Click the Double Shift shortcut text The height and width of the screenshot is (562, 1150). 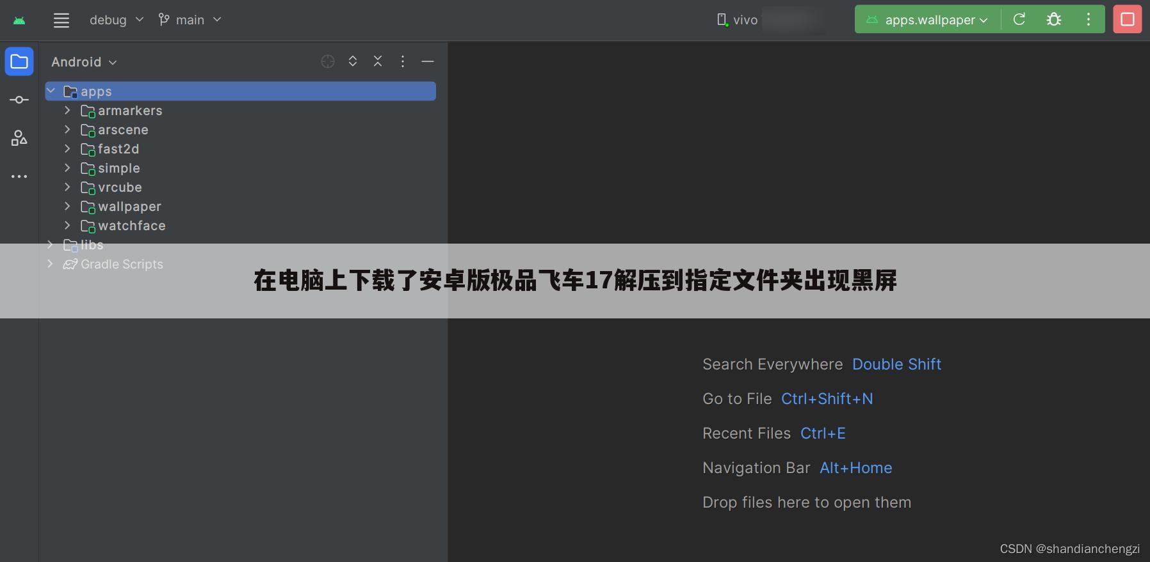tap(896, 364)
